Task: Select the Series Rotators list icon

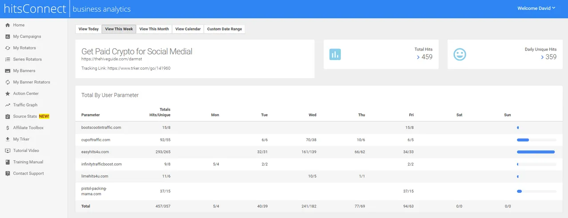Action: 8,59
